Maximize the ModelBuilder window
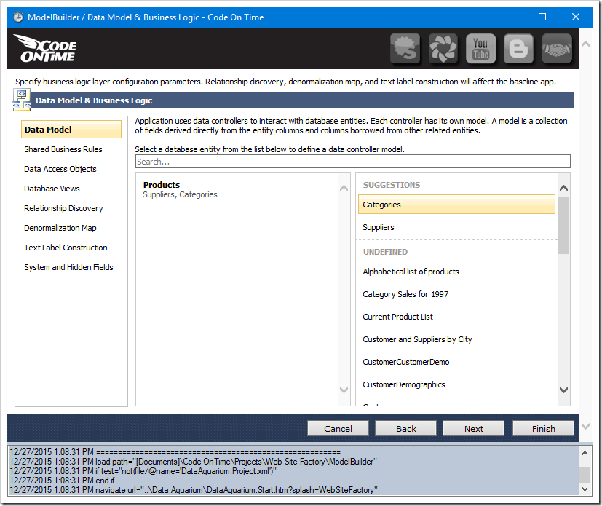Viewport: 602px width, 506px height. (542, 17)
